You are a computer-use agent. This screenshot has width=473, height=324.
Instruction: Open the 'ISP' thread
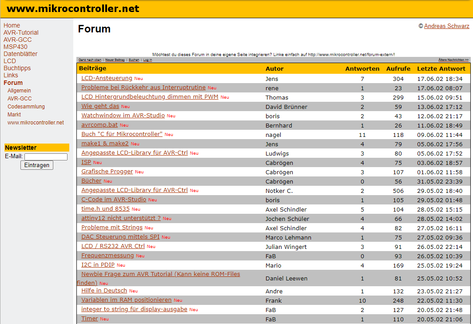pyautogui.click(x=86, y=163)
